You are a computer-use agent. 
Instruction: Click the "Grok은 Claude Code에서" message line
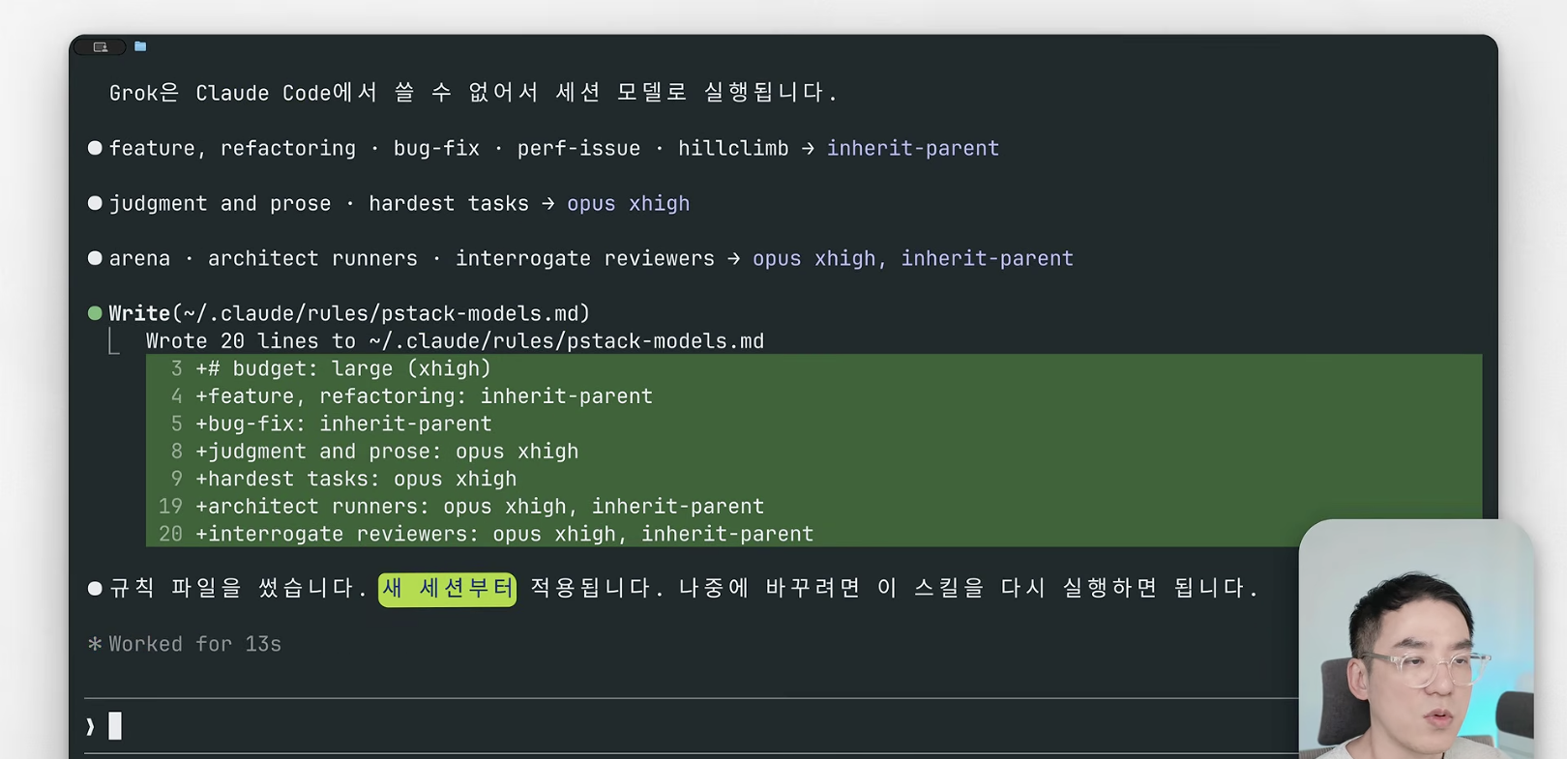pyautogui.click(x=473, y=93)
